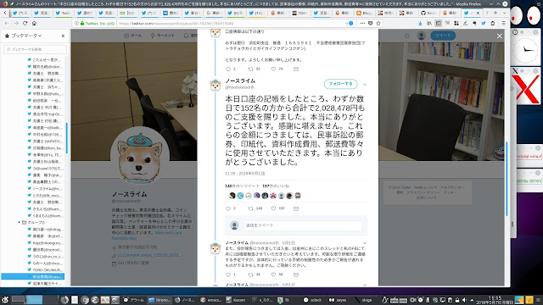Open the Twitter profile avatar menu

(421, 36)
